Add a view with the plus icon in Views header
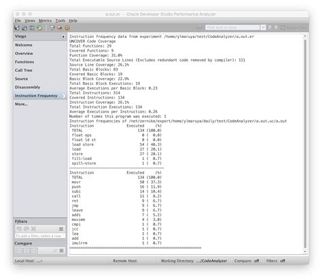The width and height of the screenshot is (322, 280). [63, 37]
